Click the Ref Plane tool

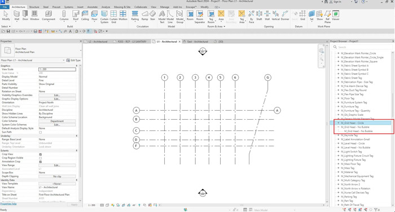(327, 17)
